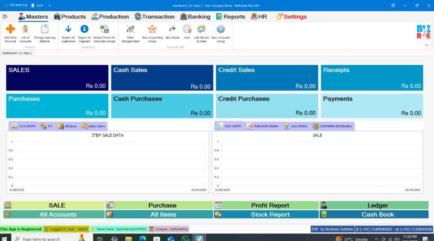This screenshot has height=241, width=434.
Task: Switch to the PURCHASE GRAPH tab
Action: [262, 126]
